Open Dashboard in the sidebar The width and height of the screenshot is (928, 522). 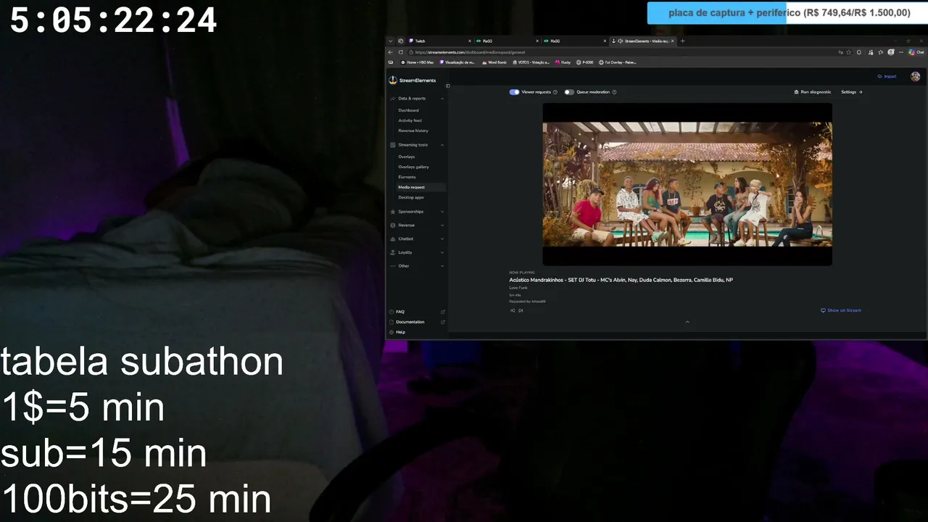tap(408, 110)
